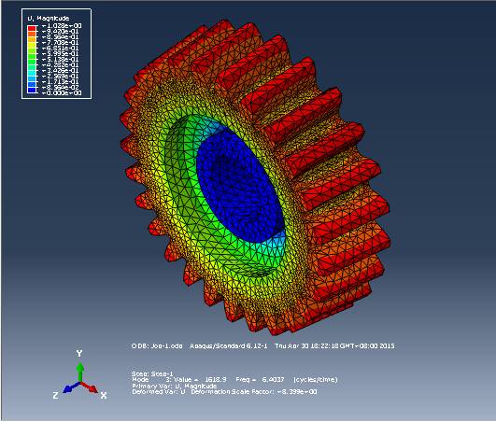
Task: Click the U, Magnitude legend title
Action: [48, 19]
